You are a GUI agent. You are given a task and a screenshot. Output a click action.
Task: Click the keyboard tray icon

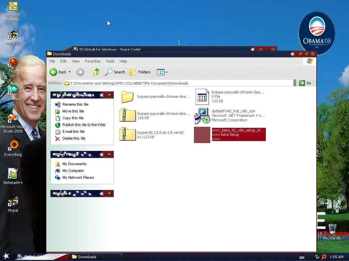tap(302, 258)
